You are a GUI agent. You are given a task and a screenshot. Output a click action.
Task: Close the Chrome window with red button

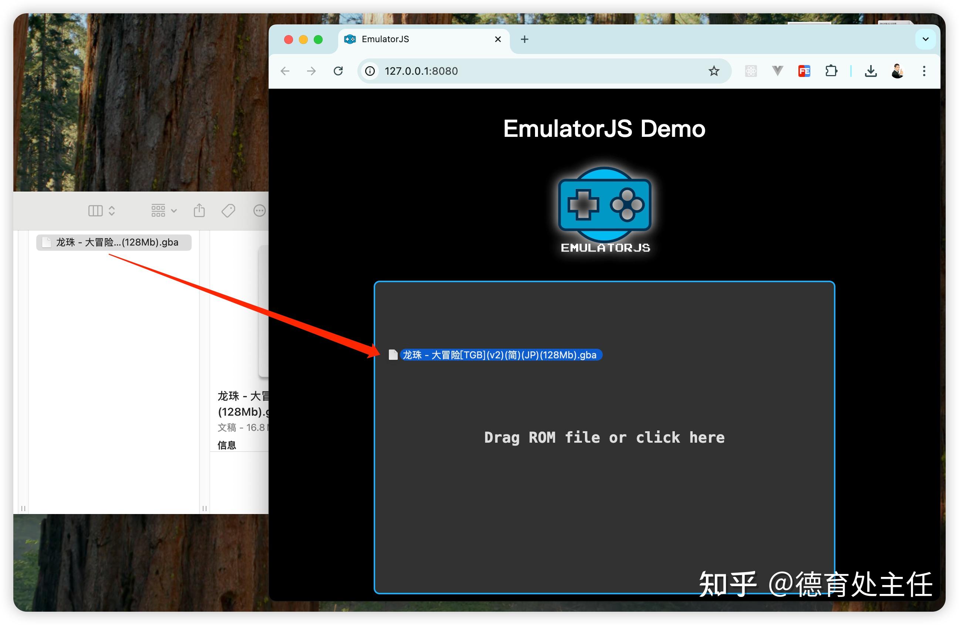289,40
